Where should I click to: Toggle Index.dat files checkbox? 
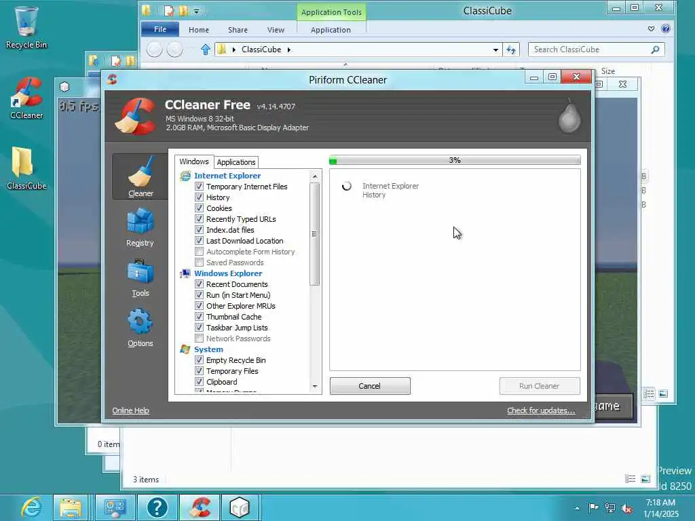pos(200,230)
